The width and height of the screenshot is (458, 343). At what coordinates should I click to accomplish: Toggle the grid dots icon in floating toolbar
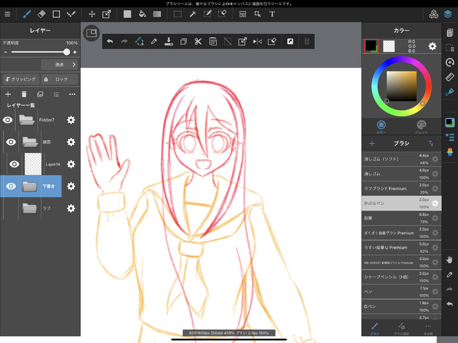307,41
